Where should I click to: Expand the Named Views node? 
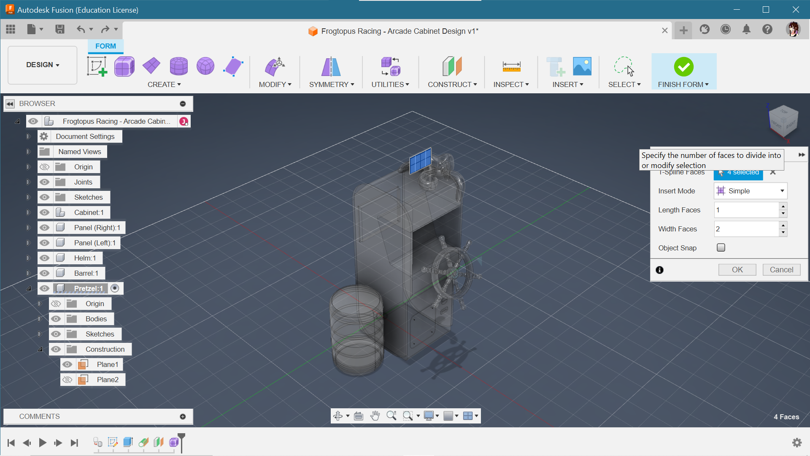pos(28,152)
